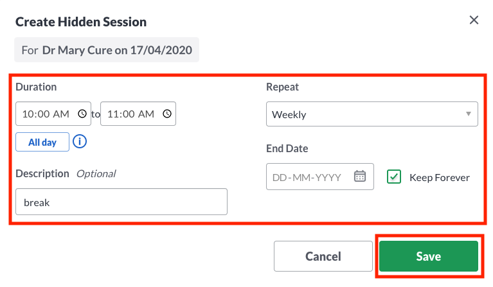Screen dimensions: 493x287
Task: Click the info icon beside All day
Action: 80,142
